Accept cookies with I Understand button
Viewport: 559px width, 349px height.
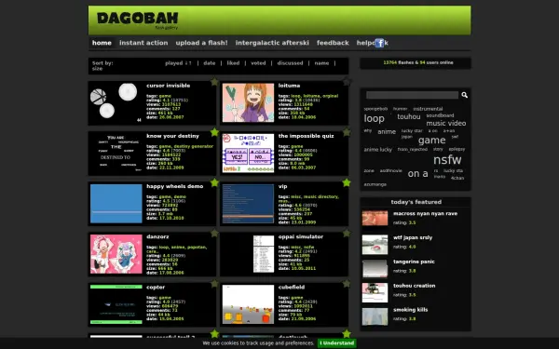point(337,343)
